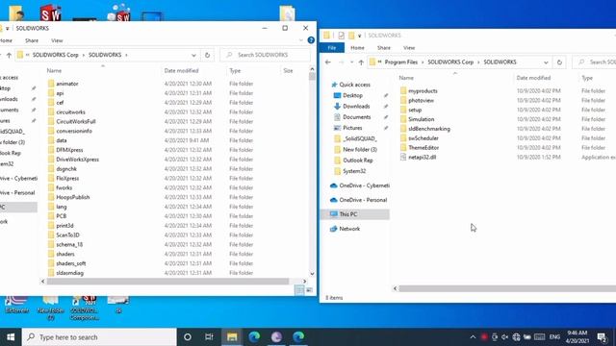Select the ScanTo3D folder
The width and height of the screenshot is (616, 346).
[67, 235]
